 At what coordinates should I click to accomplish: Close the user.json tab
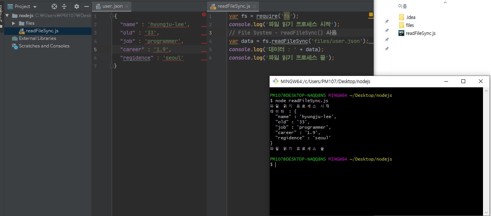coord(127,6)
